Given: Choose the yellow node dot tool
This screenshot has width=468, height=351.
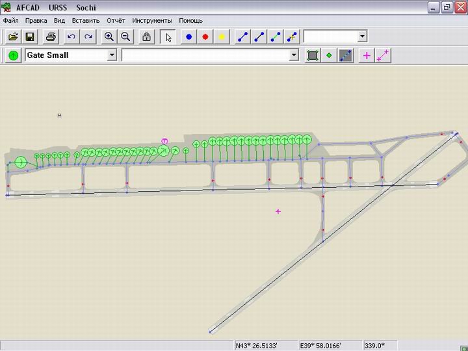Looking at the screenshot, I should click(x=222, y=36).
